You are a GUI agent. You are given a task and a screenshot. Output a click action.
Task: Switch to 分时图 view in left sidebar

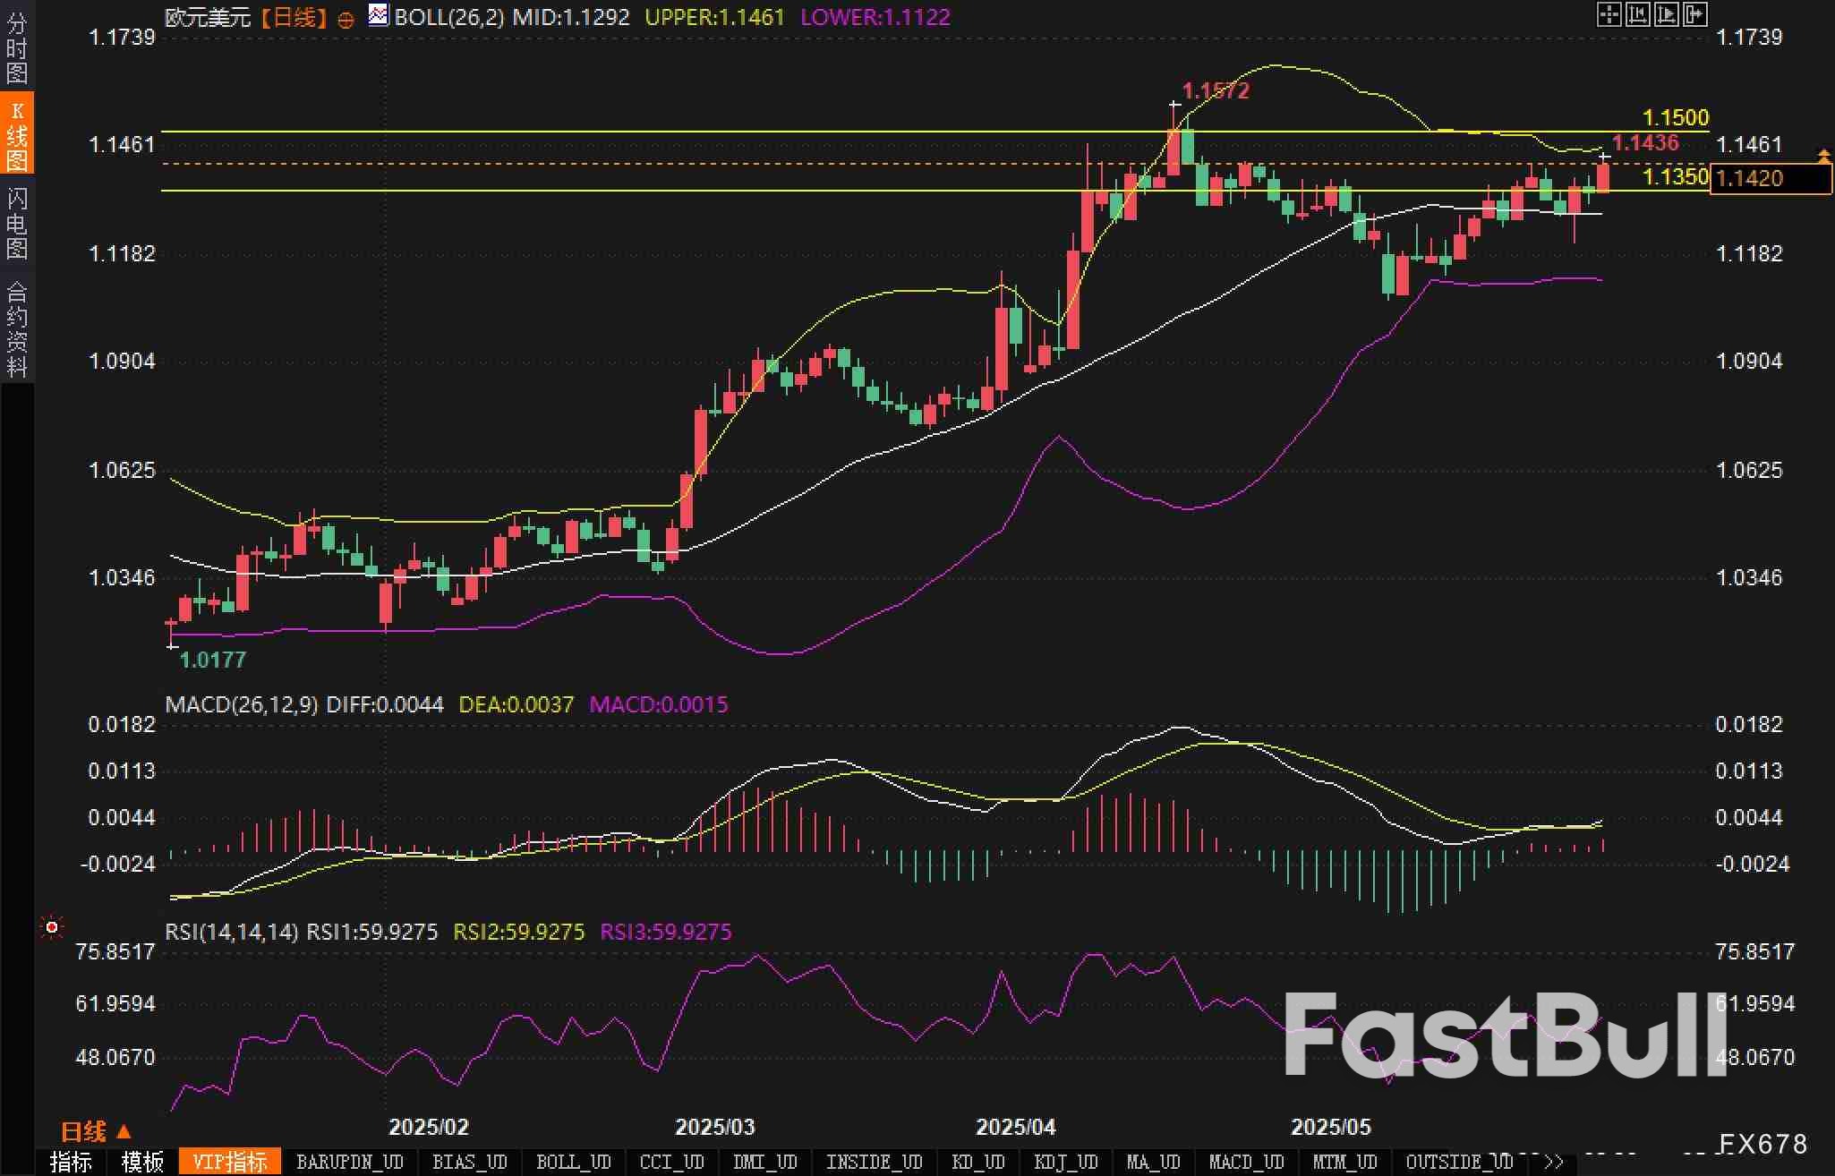coord(16,47)
